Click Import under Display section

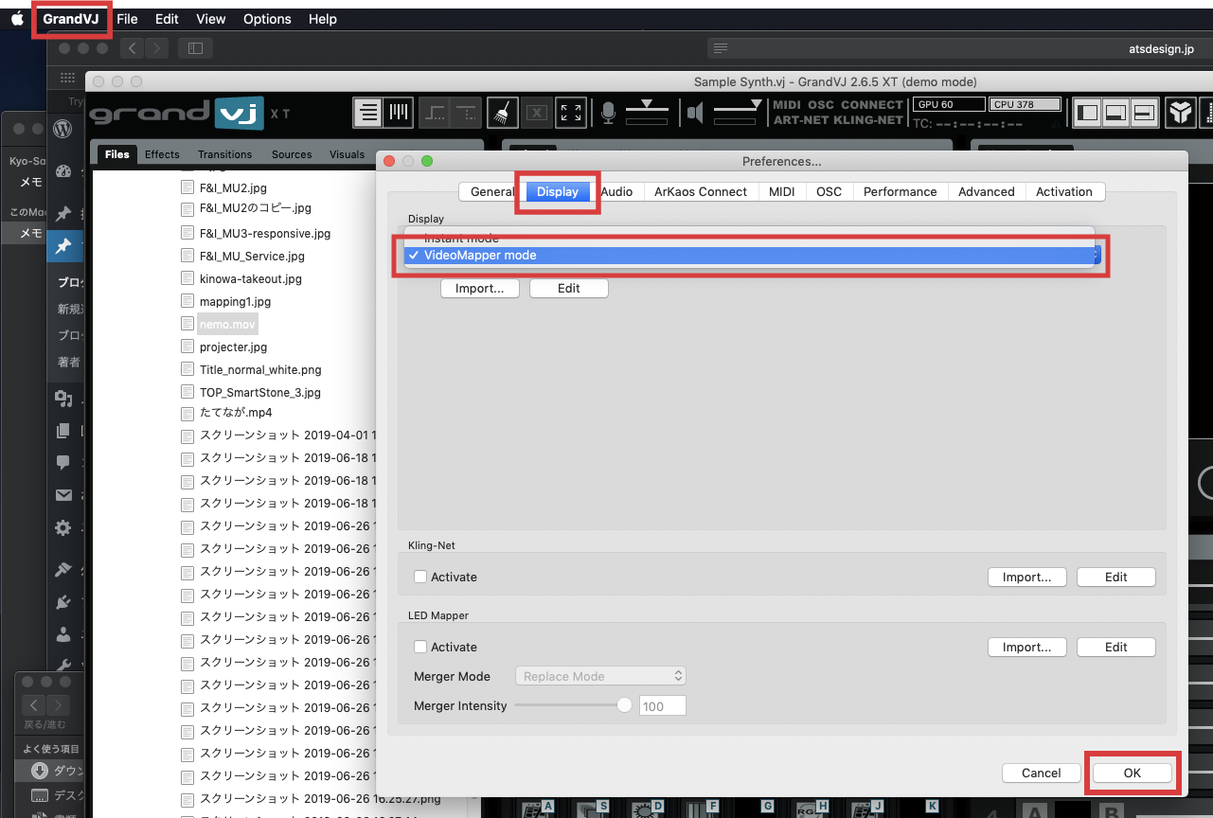480,288
